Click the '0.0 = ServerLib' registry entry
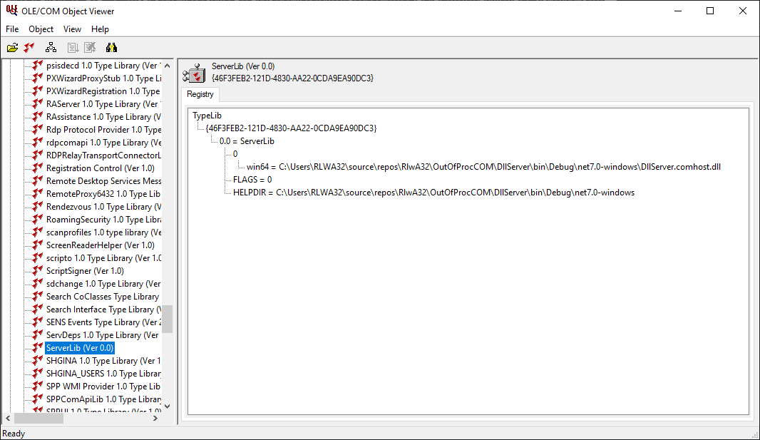 247,141
